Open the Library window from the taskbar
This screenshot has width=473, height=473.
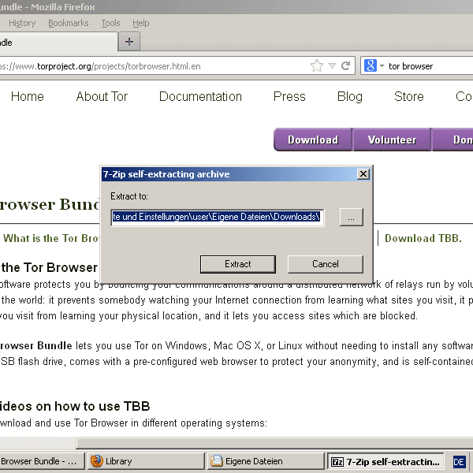(146, 461)
